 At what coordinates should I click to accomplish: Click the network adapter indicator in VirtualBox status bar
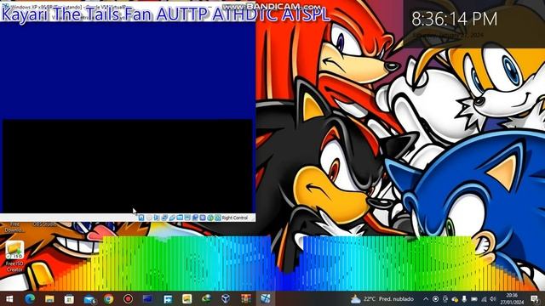[164, 218]
